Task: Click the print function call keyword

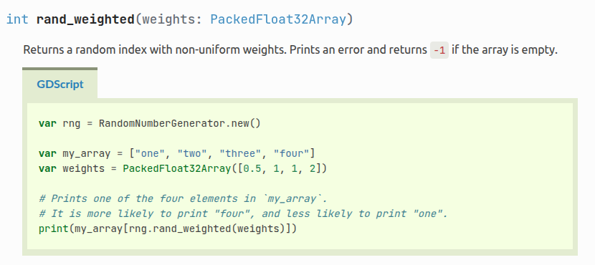Action: click(x=54, y=228)
